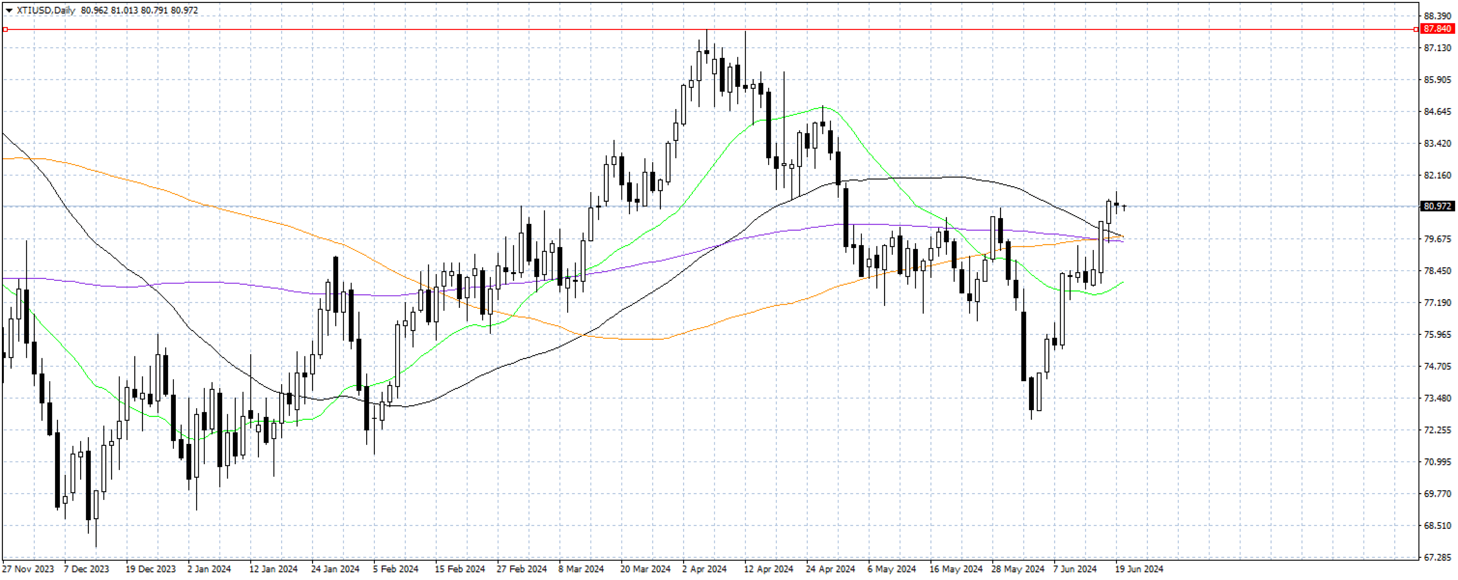Viewport: 1458px width, 580px height.
Task: Click the 72.255 price scale label
Action: click(1438, 430)
